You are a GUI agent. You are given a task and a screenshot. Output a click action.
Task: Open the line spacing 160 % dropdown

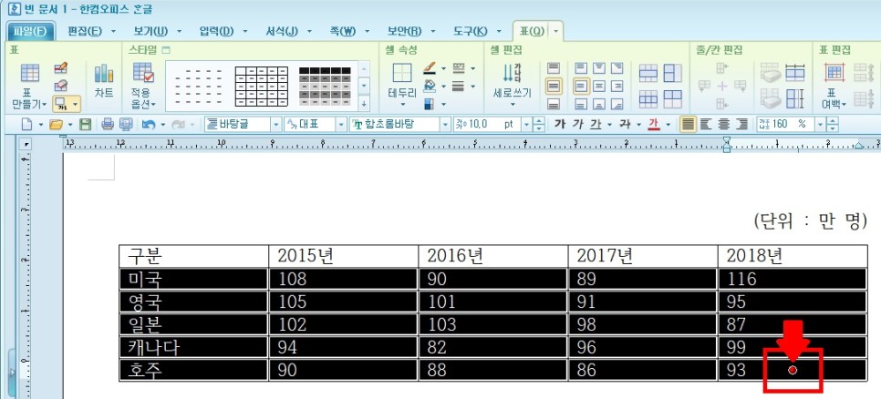click(x=820, y=125)
